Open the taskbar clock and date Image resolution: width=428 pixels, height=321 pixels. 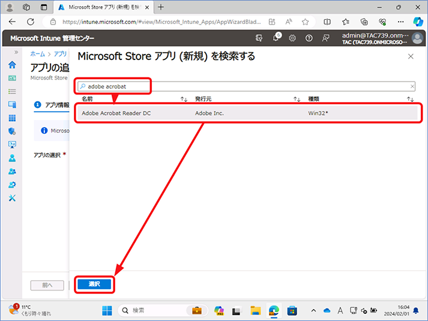pyautogui.click(x=397, y=310)
